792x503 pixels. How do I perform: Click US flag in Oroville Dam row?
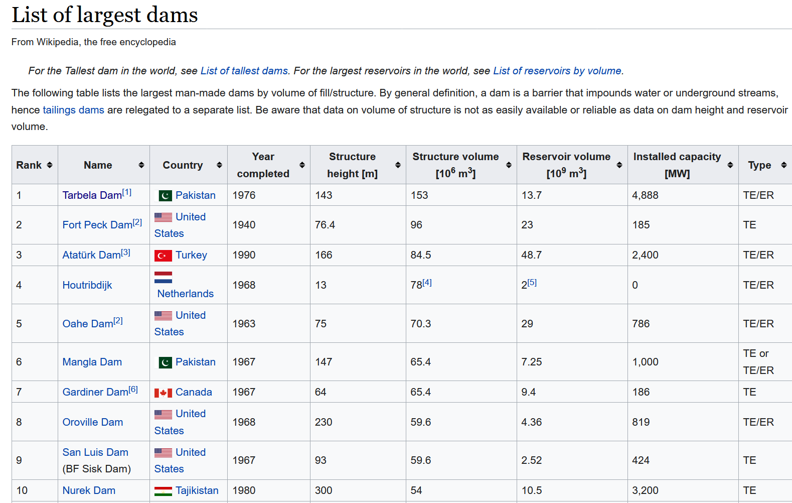point(163,414)
